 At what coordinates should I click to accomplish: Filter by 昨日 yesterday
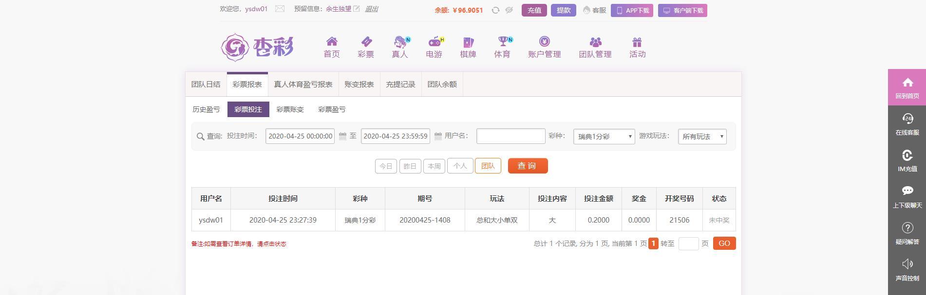pos(410,166)
